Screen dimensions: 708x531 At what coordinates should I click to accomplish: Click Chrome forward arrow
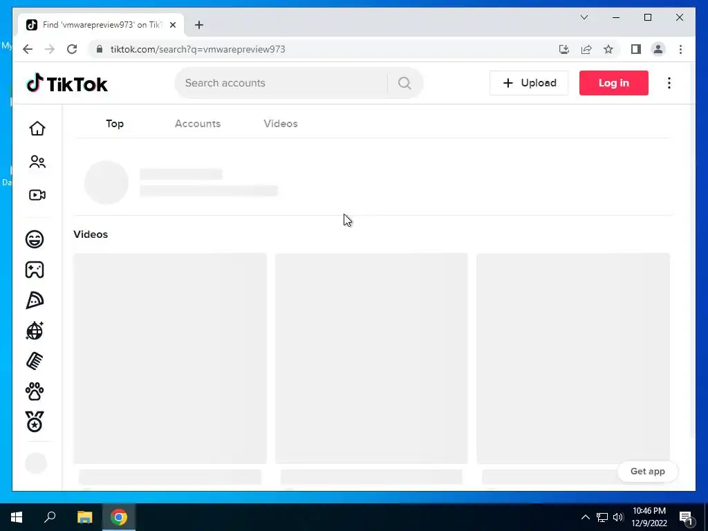[50, 49]
